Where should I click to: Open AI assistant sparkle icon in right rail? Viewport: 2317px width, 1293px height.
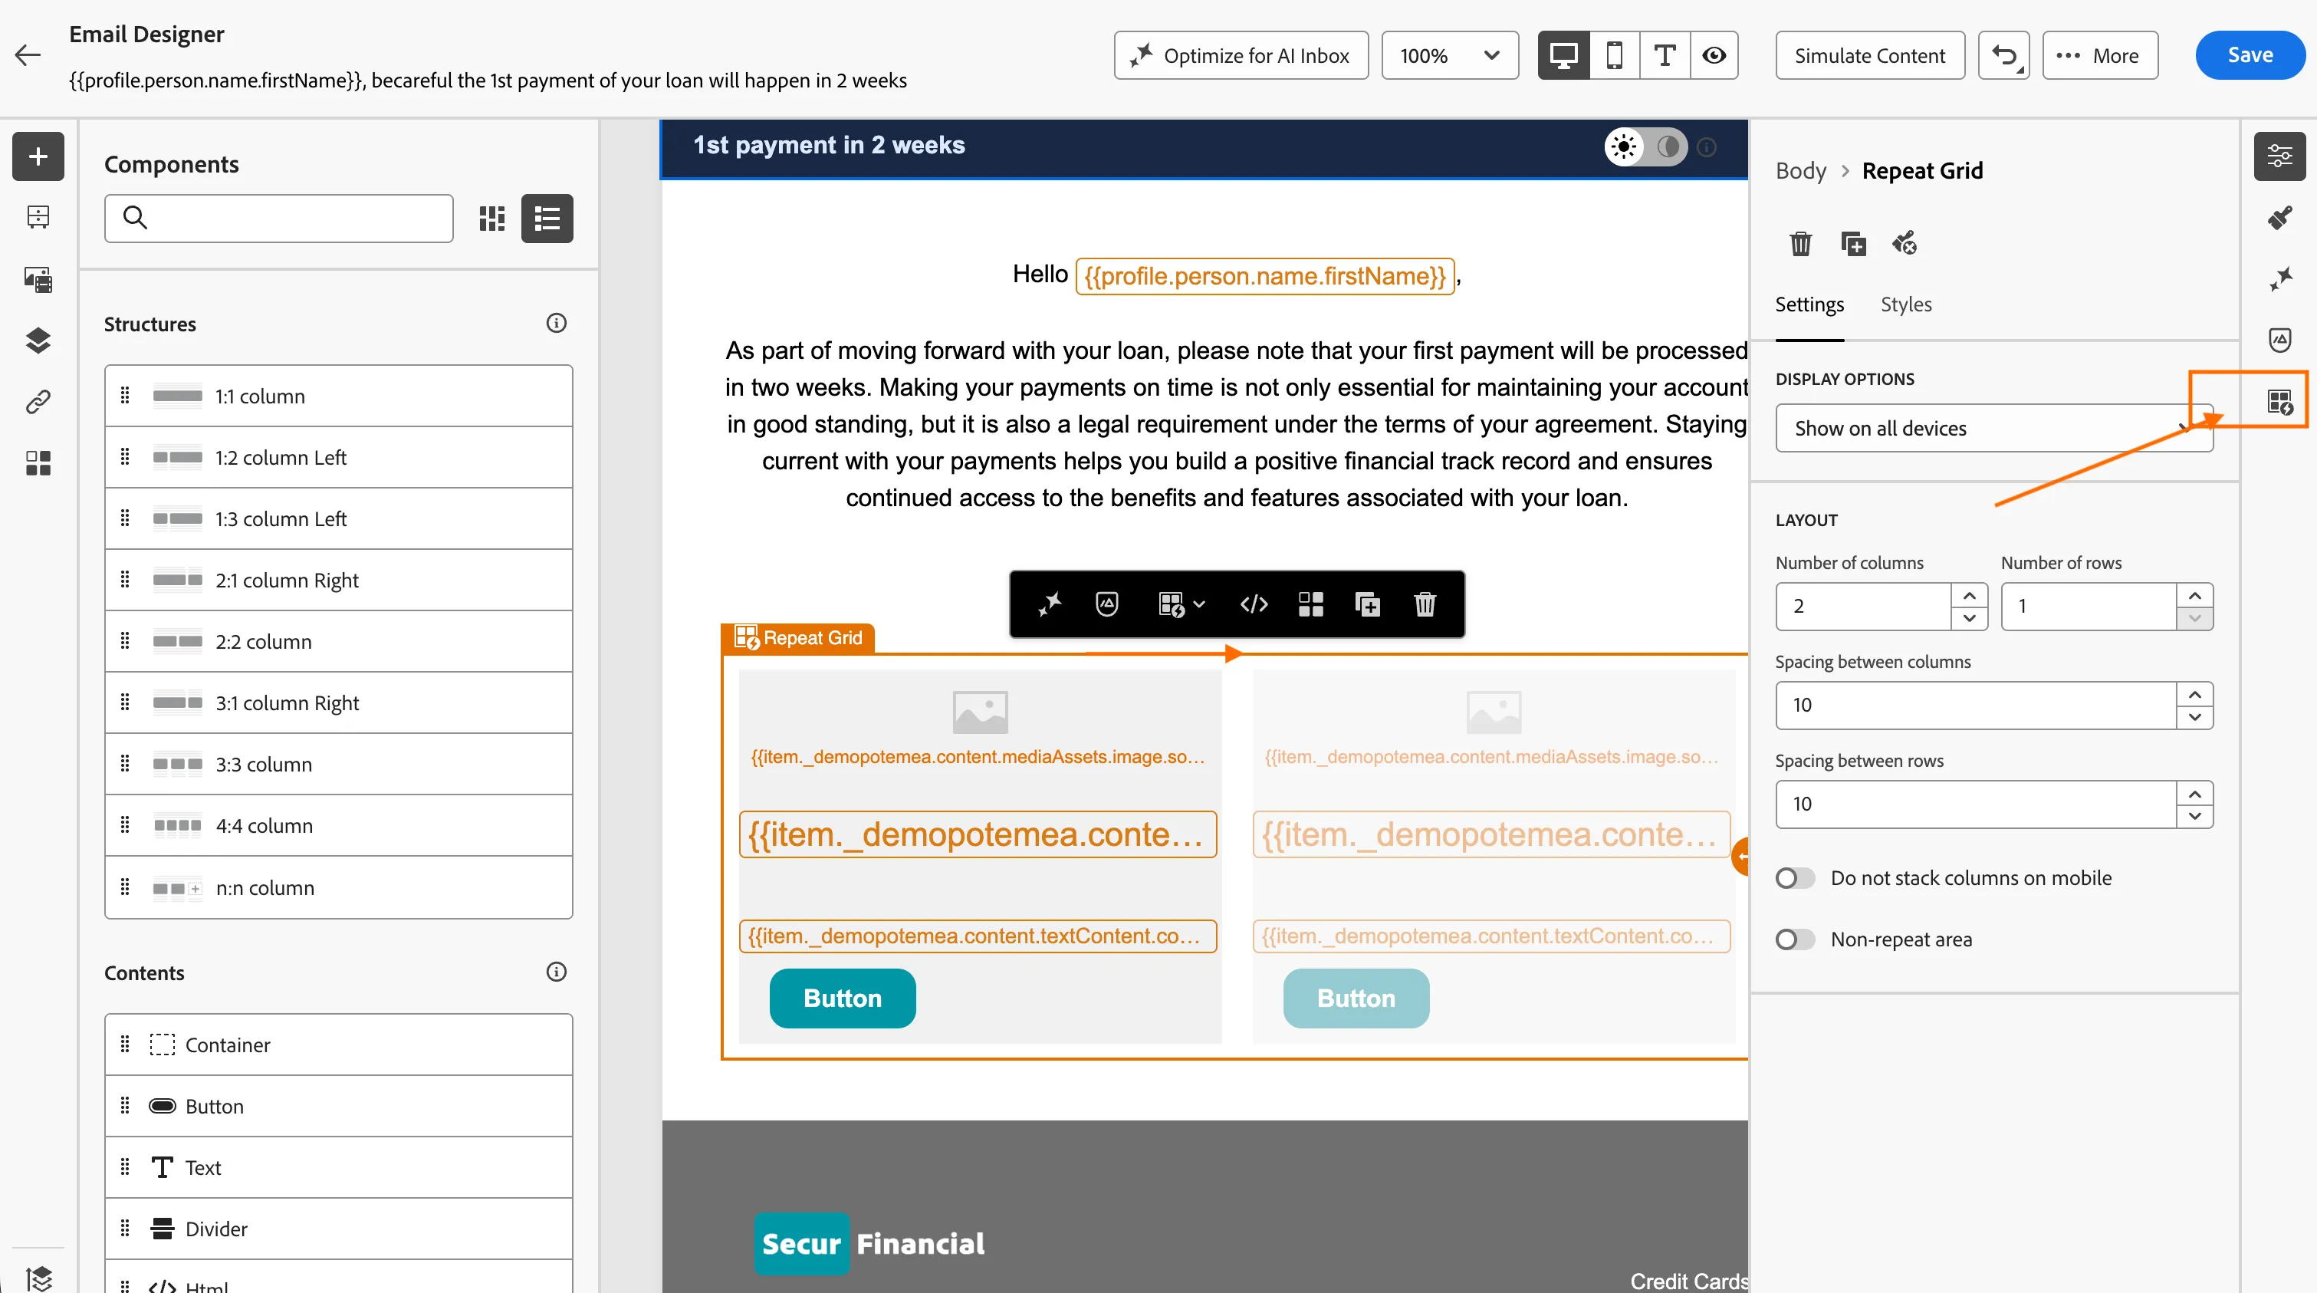[2279, 279]
